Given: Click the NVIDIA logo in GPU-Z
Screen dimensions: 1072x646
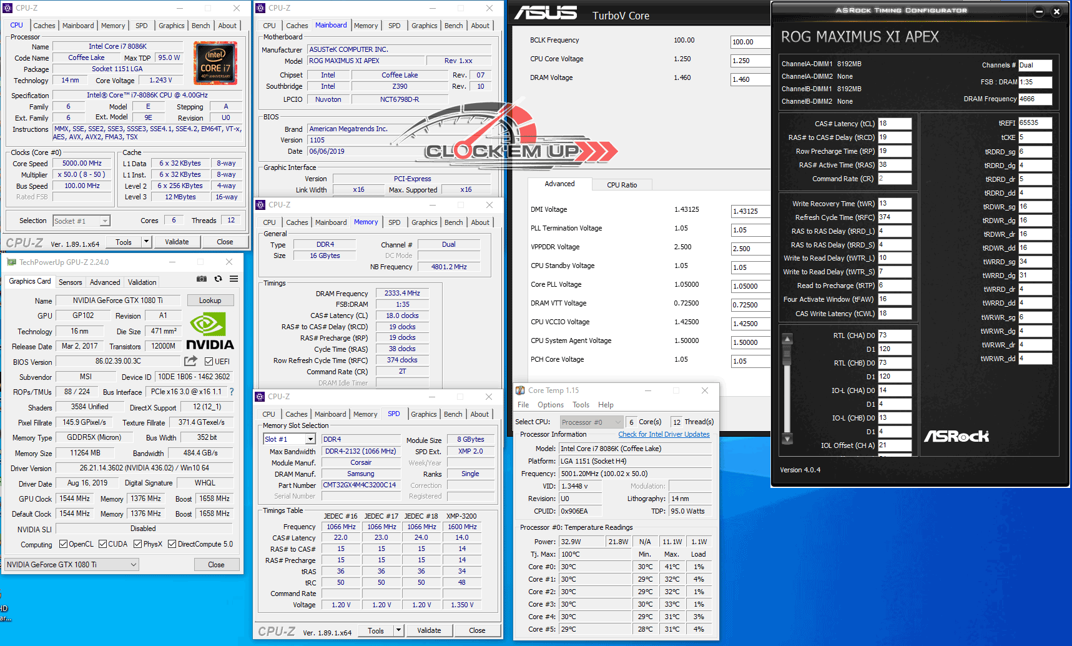Looking at the screenshot, I should coord(210,332).
